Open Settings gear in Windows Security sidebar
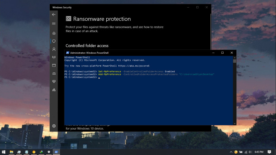276x155 pixels. tap(54, 126)
